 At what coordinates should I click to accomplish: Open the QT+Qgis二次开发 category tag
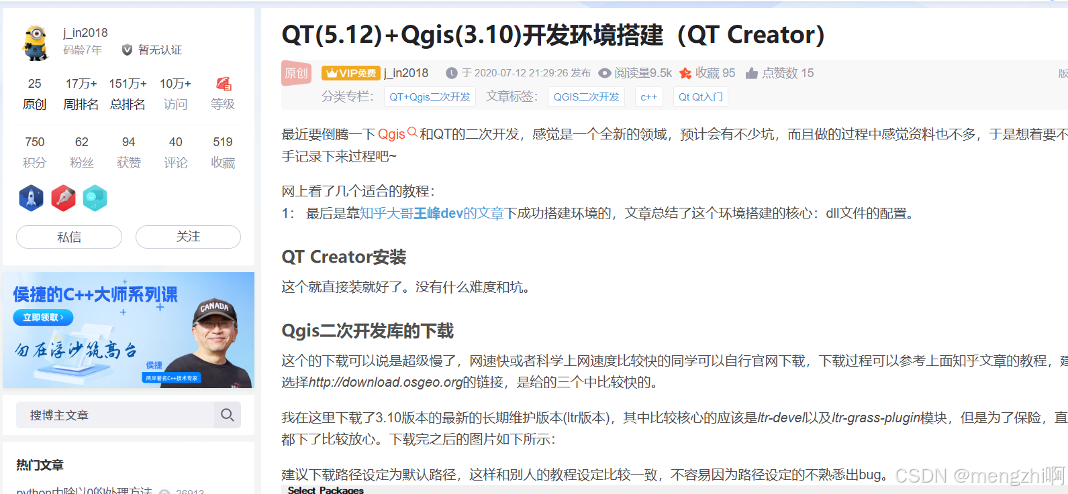430,97
